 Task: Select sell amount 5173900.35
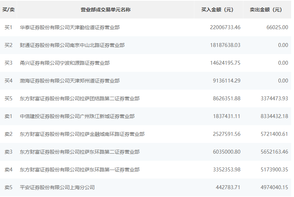pos(274,170)
